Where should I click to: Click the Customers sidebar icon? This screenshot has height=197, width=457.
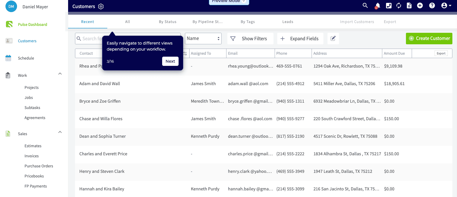click(9, 41)
